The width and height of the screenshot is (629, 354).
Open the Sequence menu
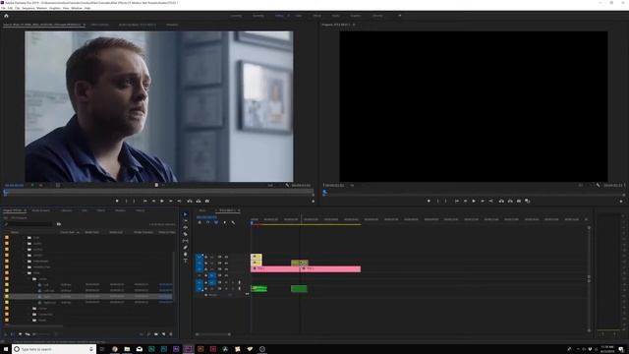pyautogui.click(x=29, y=8)
